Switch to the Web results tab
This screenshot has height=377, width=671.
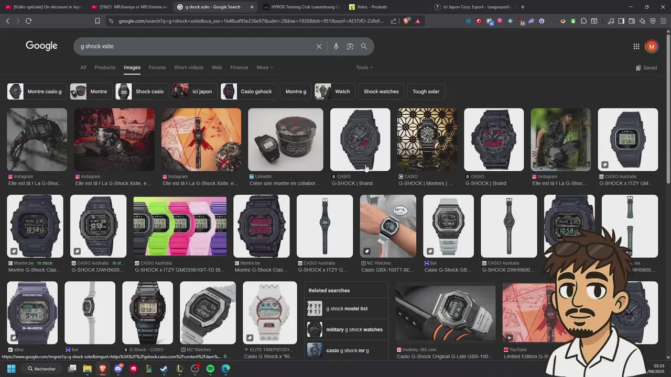click(x=217, y=68)
